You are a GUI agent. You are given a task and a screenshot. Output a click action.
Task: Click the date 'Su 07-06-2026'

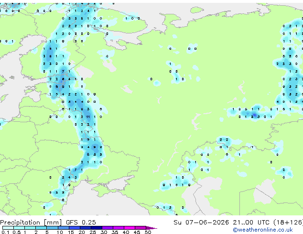(201, 223)
